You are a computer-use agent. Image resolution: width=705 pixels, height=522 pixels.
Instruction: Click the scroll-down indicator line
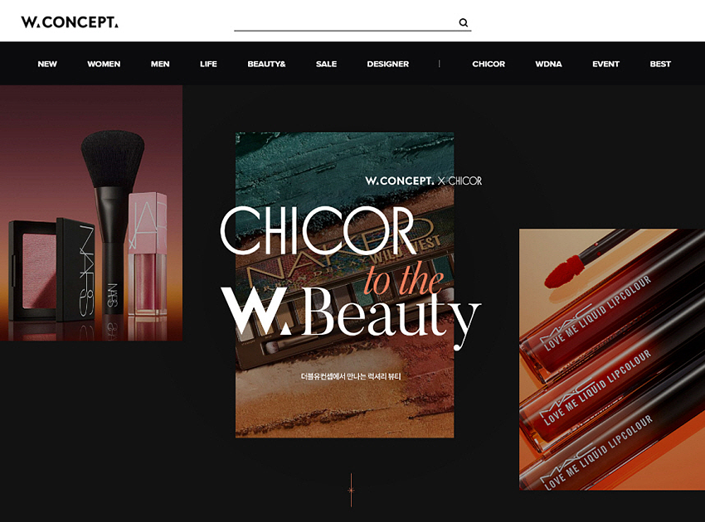click(351, 490)
